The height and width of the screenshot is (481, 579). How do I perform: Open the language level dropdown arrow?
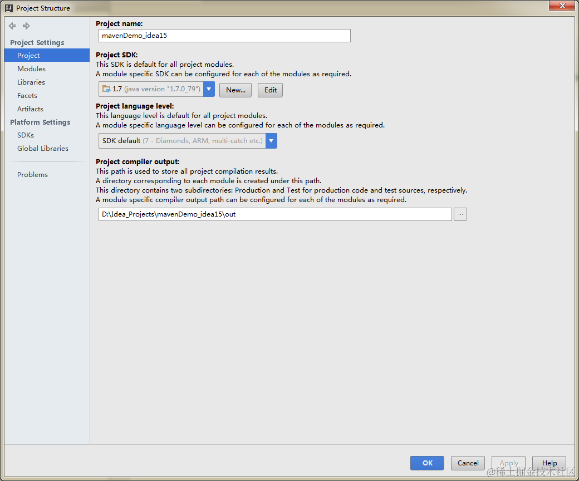click(271, 141)
